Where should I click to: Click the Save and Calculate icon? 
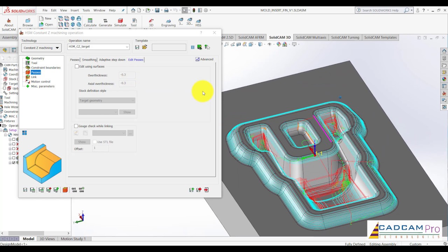41,190
